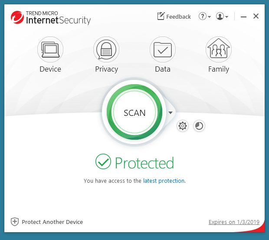Click the green Protected status checkmark
The width and height of the screenshot is (269, 240).
103,162
